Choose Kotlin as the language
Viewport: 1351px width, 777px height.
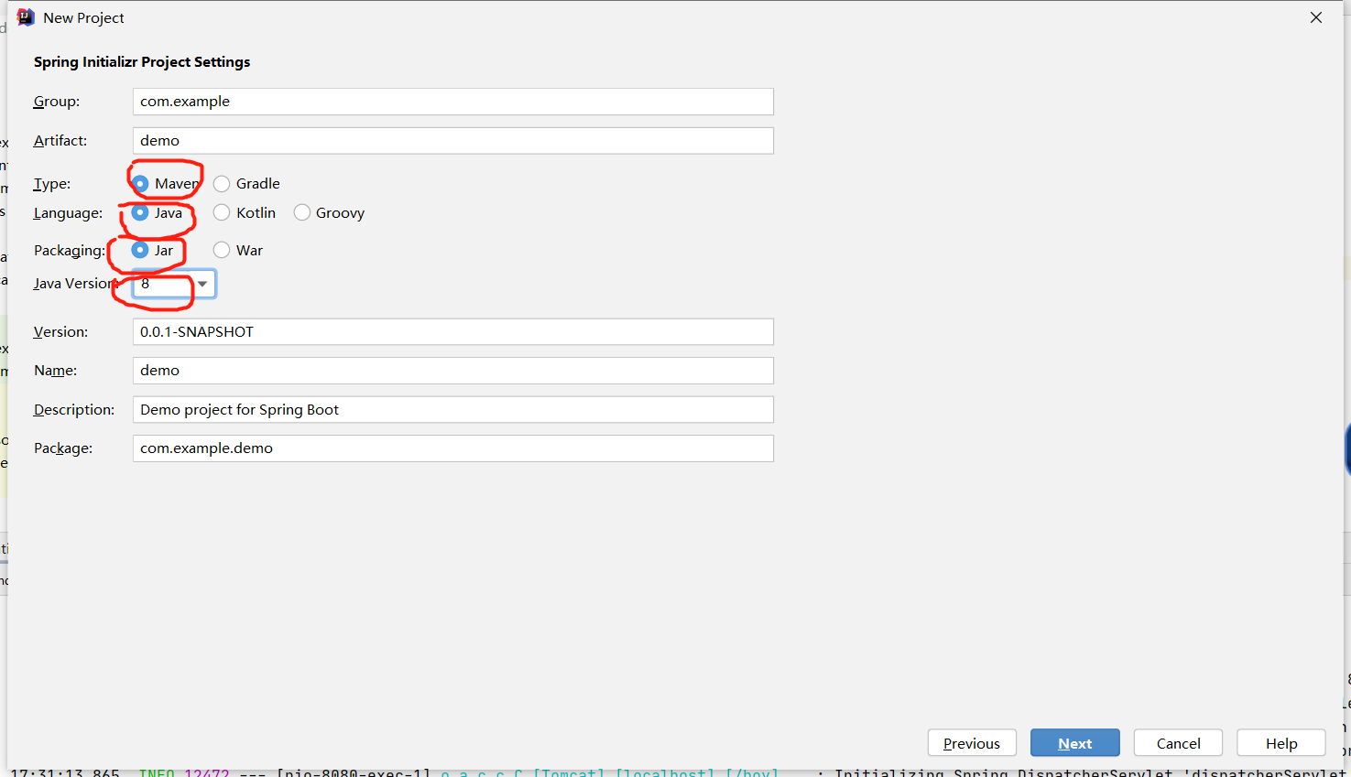[x=222, y=213]
